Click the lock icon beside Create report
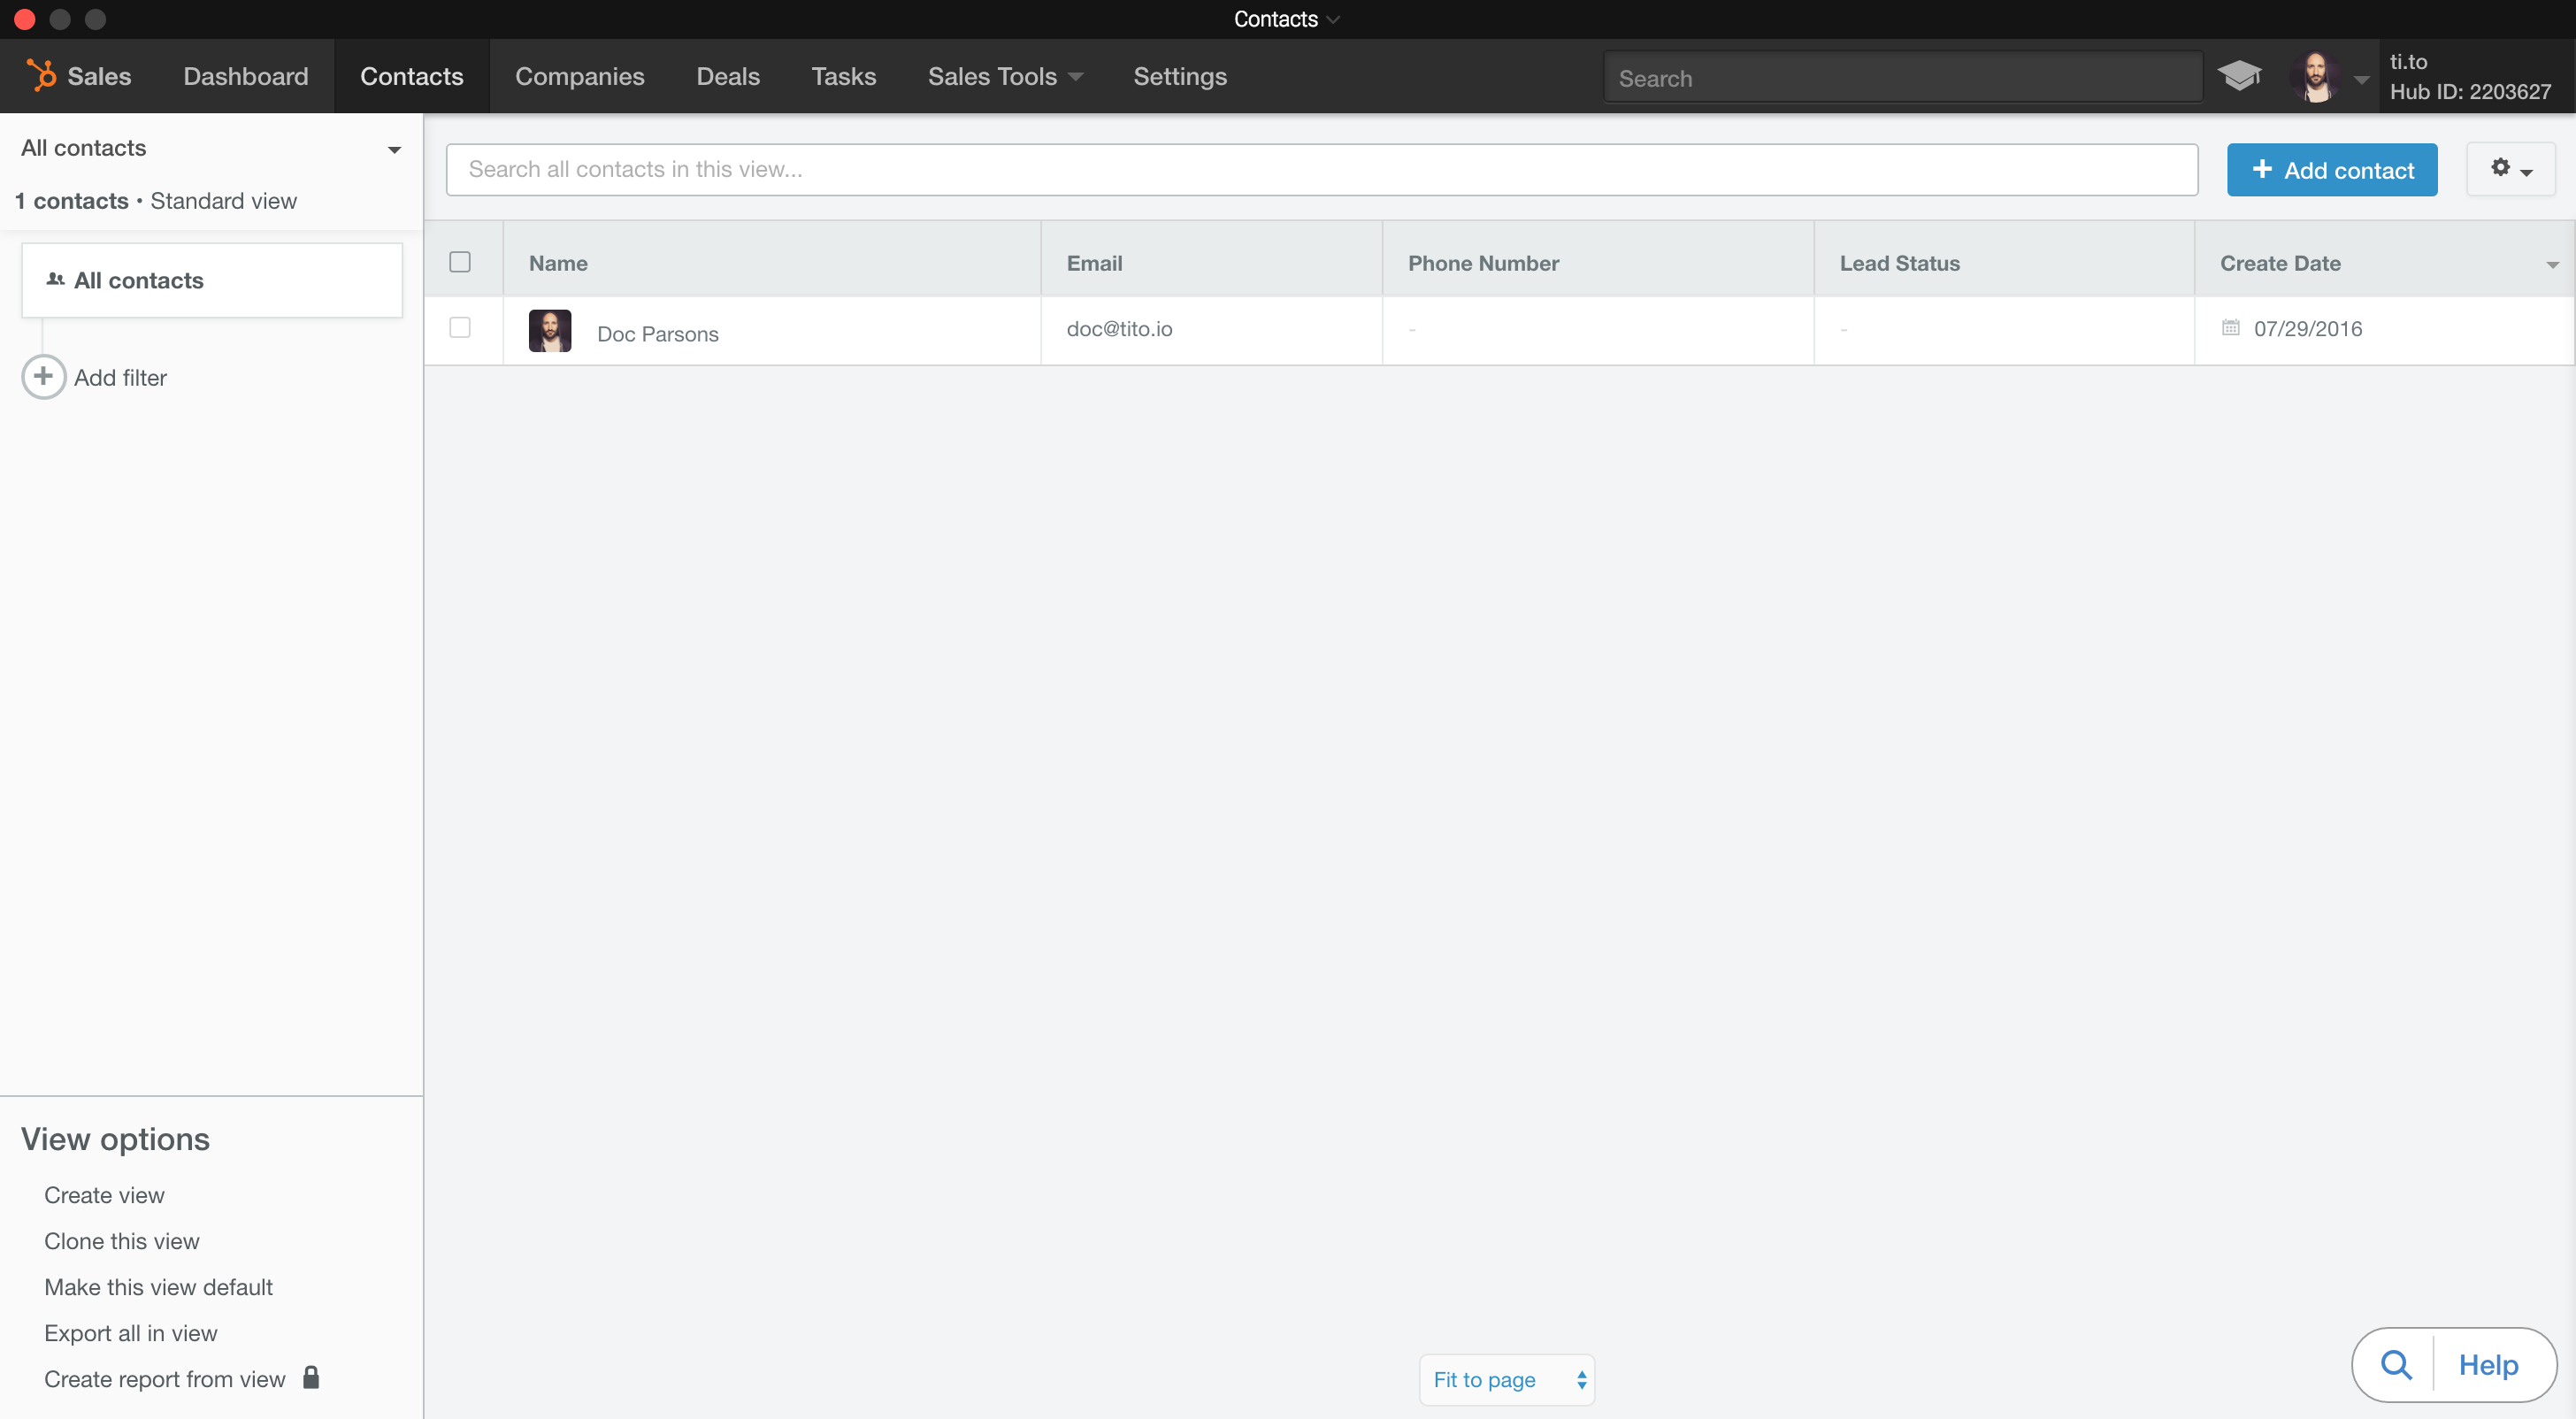The height and width of the screenshot is (1419, 2576). coord(311,1377)
